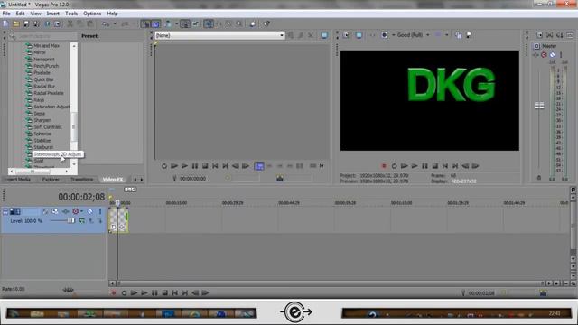Select the Quick Blur effect
Image resolution: width=578 pixels, height=325 pixels.
43,79
